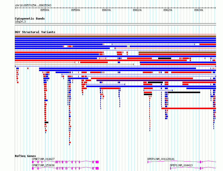223x171 pixels.
Task: Click the 89610k scale label
Action: tap(137, 10)
